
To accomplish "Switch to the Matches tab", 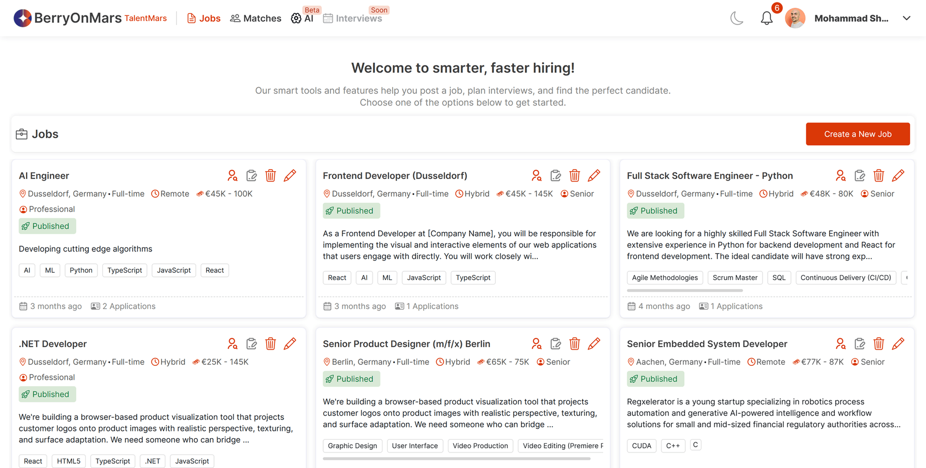I will 256,18.
